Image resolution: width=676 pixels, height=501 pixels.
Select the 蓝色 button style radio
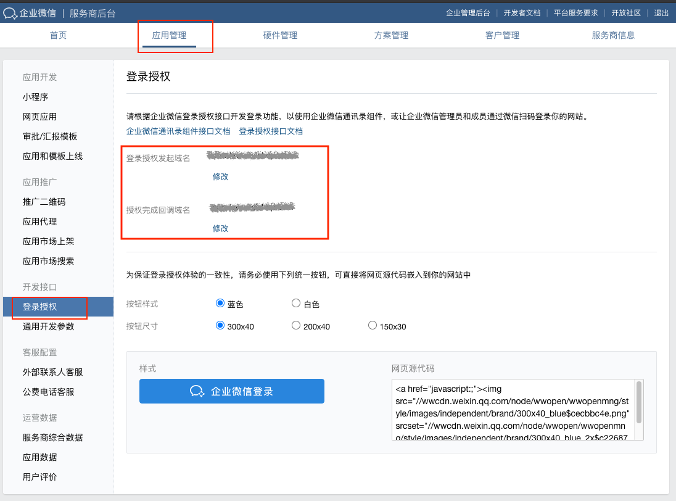220,303
